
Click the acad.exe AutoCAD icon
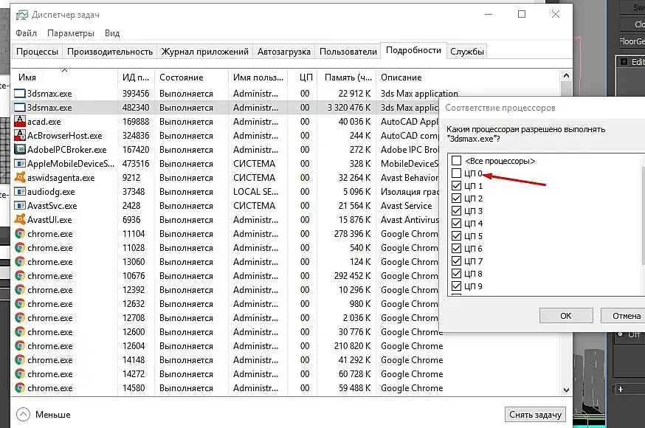coord(20,121)
